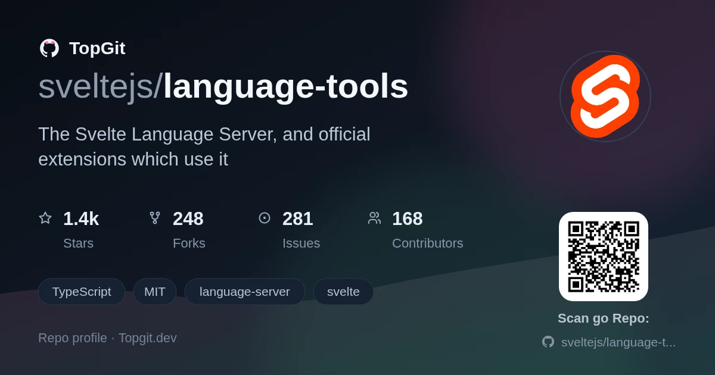Select the svelte topic tag
Image resolution: width=715 pixels, height=375 pixels.
pyautogui.click(x=343, y=292)
